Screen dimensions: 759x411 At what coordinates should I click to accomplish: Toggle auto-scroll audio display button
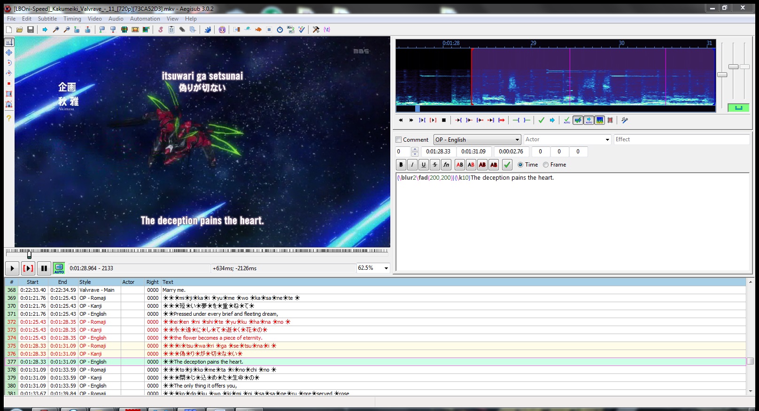coord(589,120)
